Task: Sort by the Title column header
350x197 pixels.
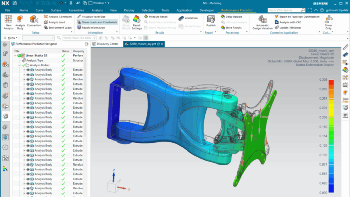Action: click(36, 51)
